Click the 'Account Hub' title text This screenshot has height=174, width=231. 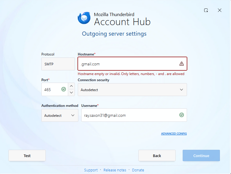pos(122,22)
